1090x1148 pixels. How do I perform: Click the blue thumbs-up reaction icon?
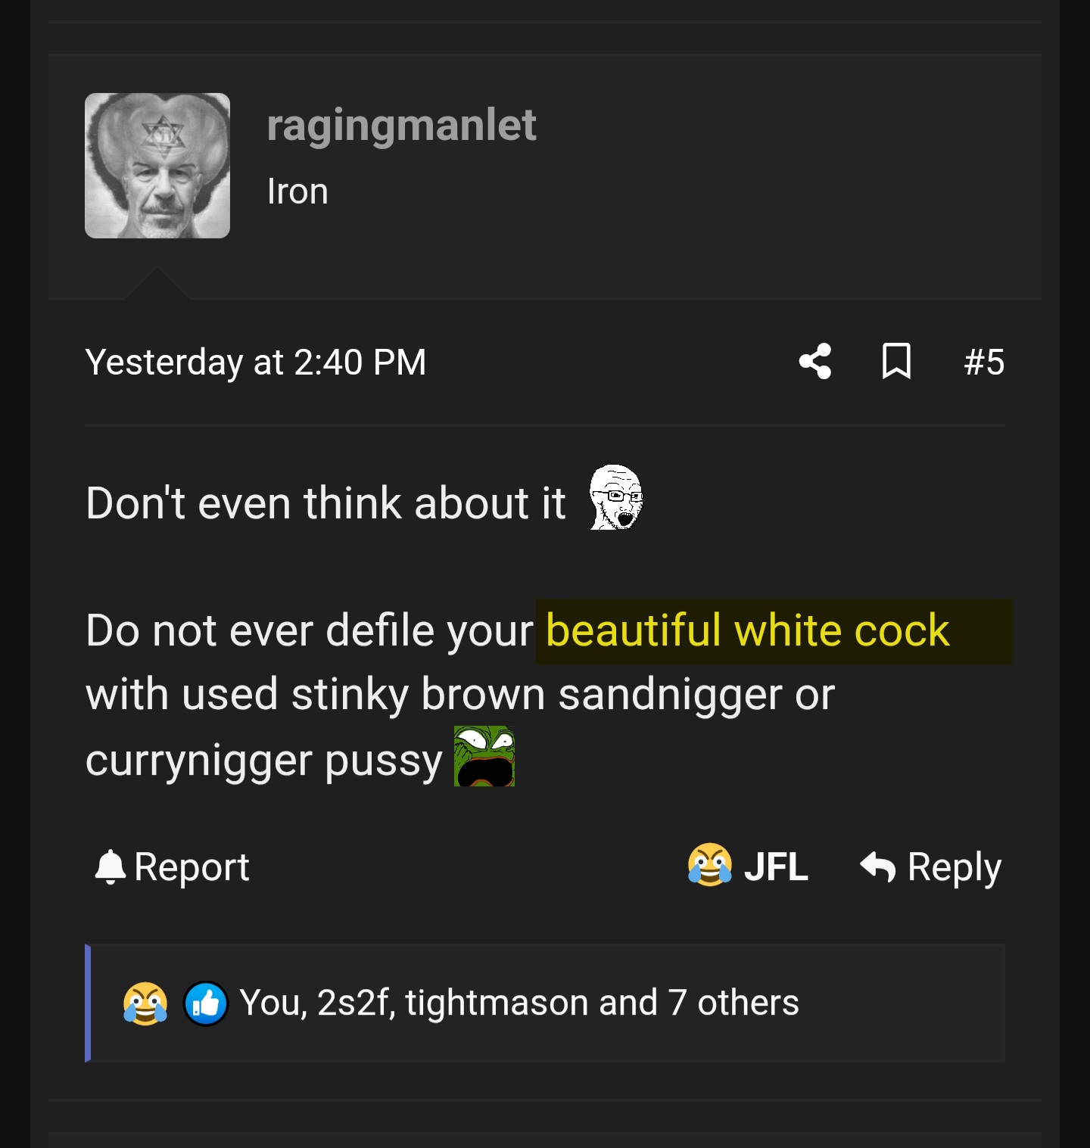tap(206, 1003)
